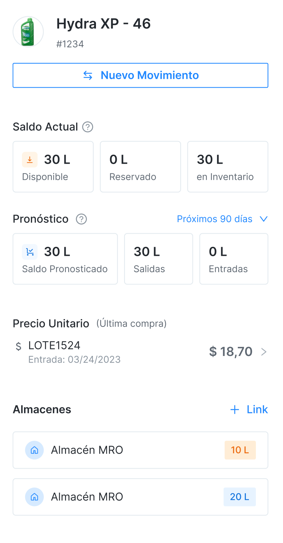This screenshot has width=283, height=543.
Task: Open the Salidas forecast card
Action: 159,259
